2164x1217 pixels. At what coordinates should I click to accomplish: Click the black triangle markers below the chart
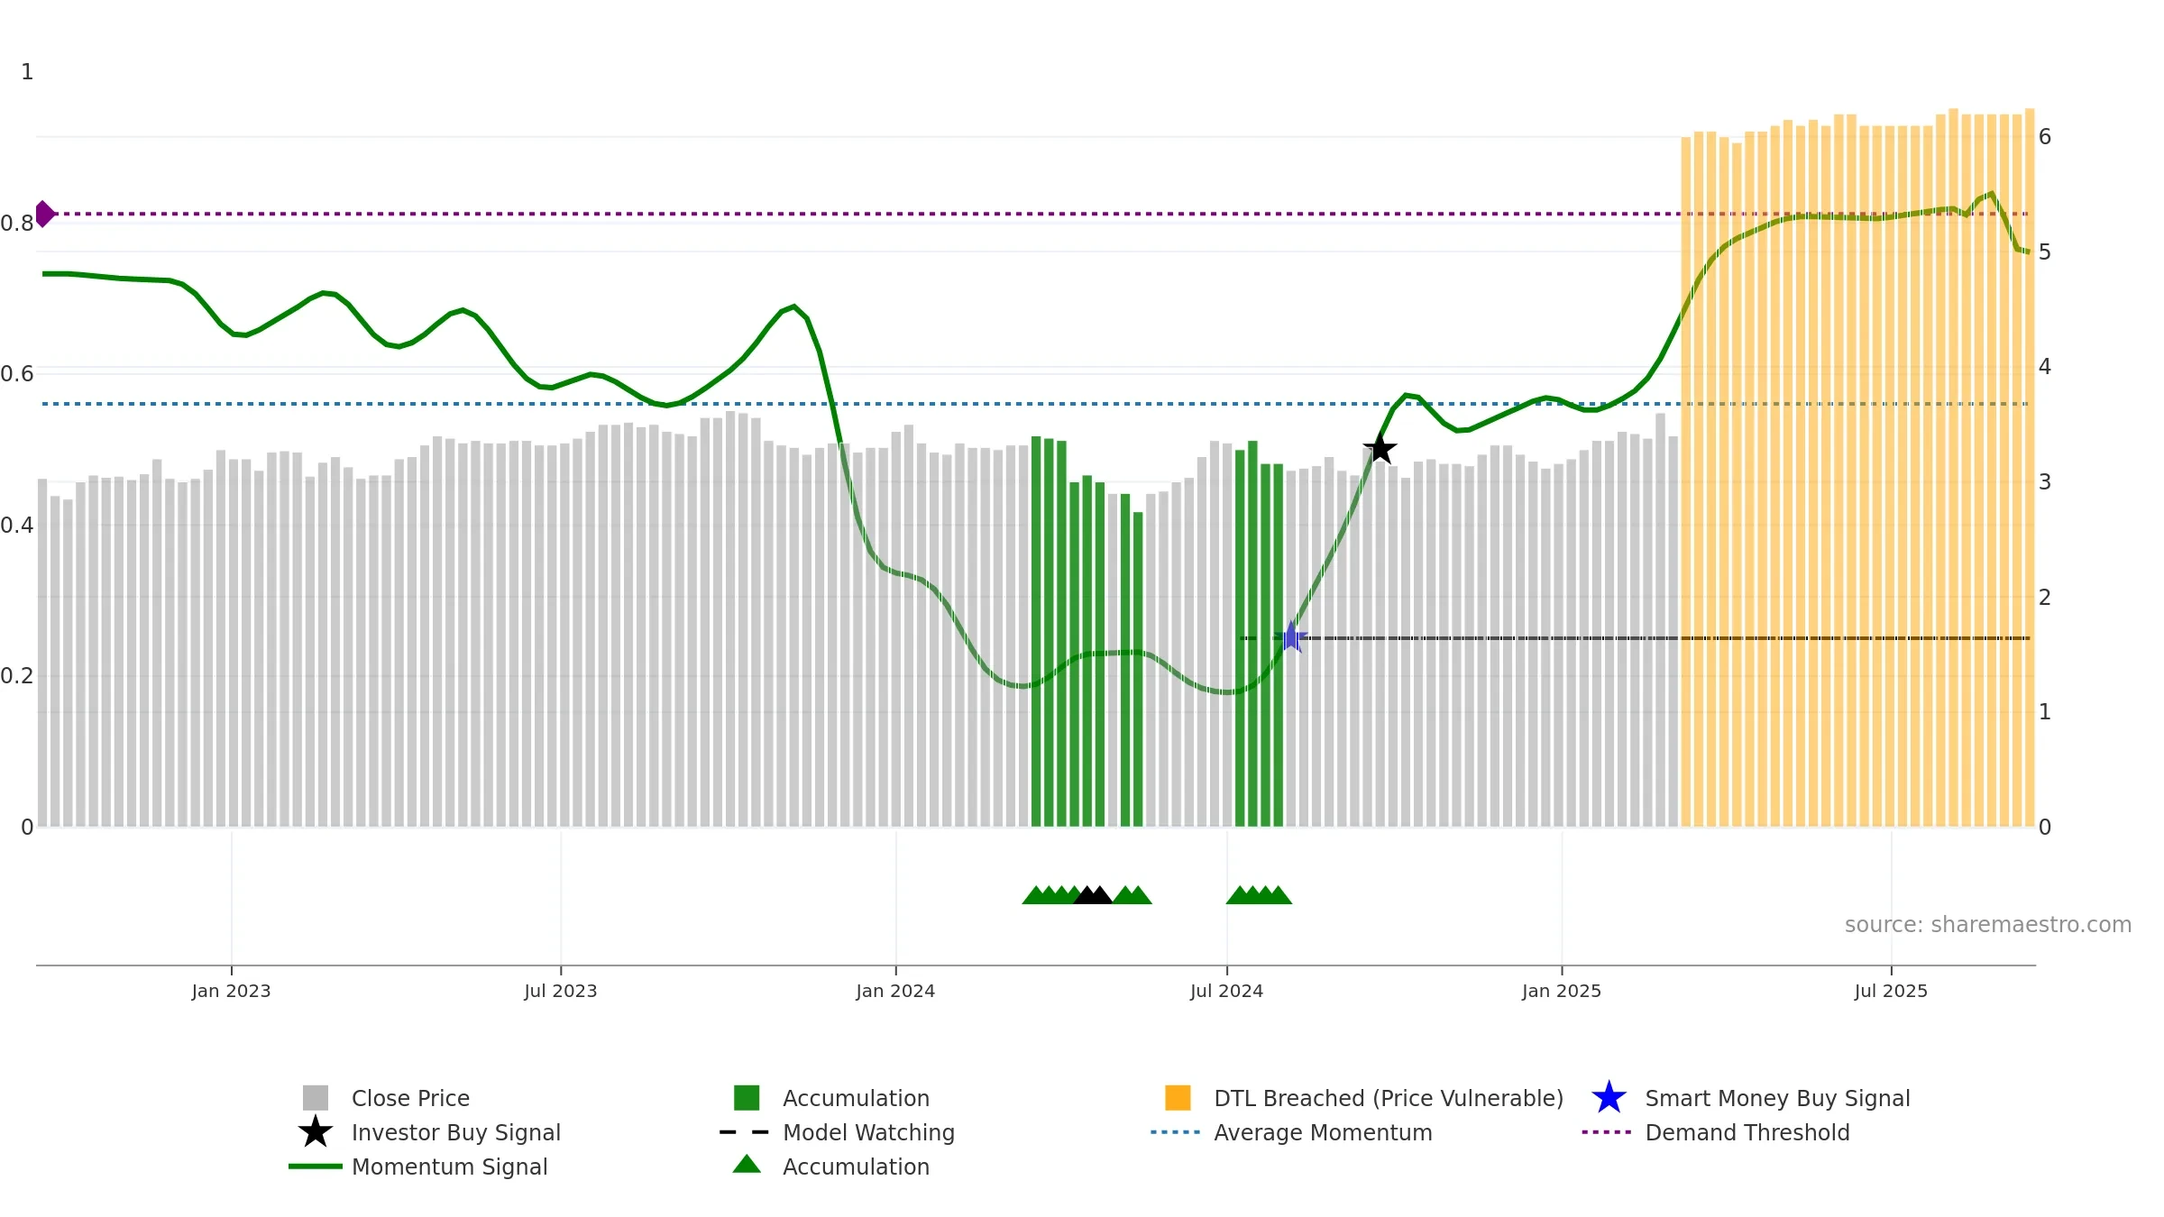[1093, 894]
